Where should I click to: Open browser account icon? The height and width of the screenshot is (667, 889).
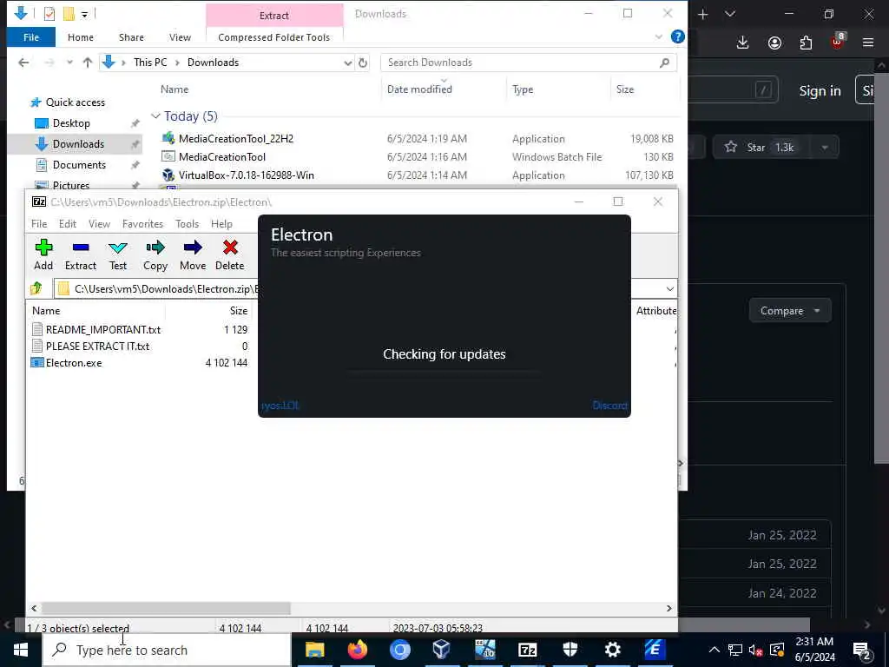[x=774, y=43]
